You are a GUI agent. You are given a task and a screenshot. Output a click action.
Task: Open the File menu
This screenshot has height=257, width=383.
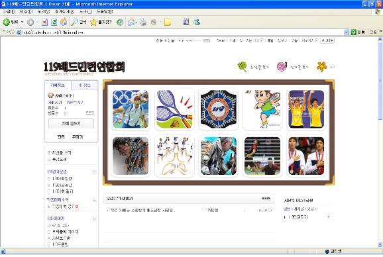tap(9, 12)
